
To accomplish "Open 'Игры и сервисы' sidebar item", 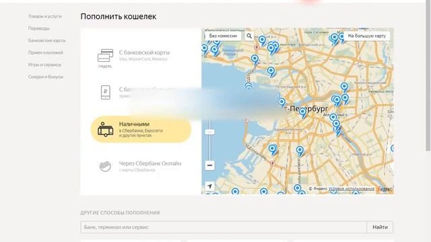I will (44, 65).
